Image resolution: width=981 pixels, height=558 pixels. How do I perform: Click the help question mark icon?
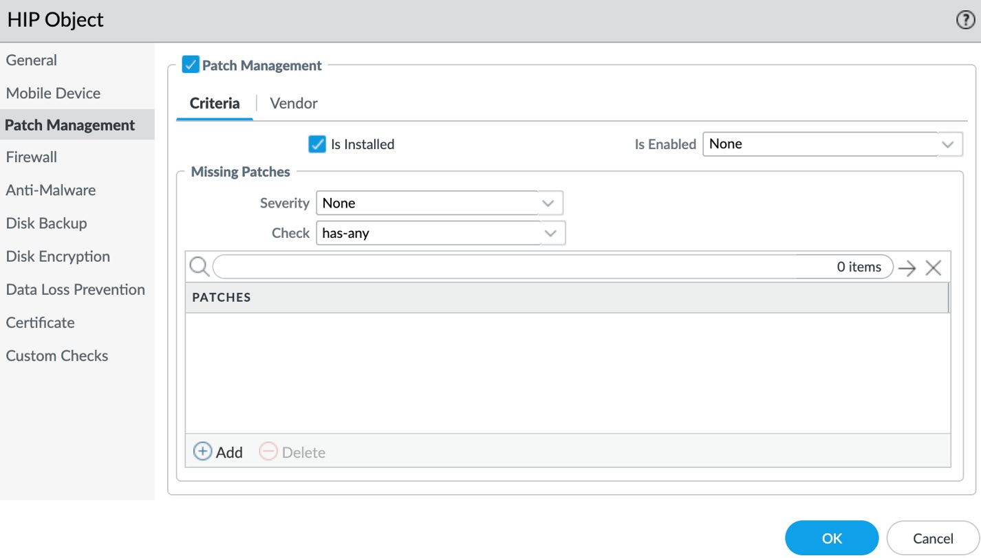tap(965, 21)
